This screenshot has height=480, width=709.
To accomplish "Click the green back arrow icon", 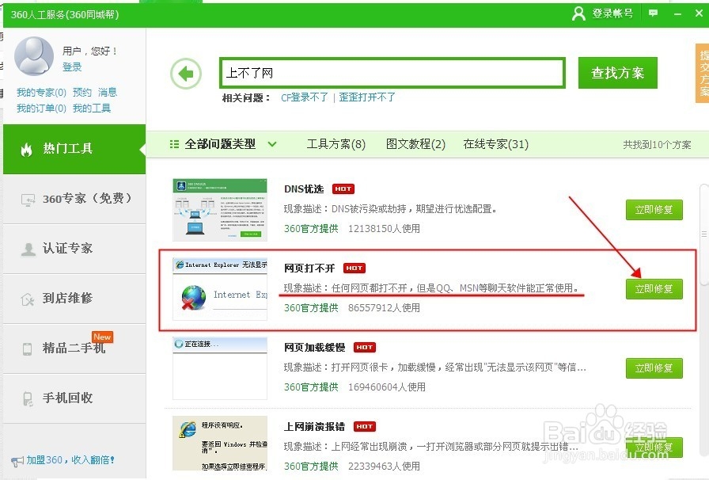I will click(186, 74).
